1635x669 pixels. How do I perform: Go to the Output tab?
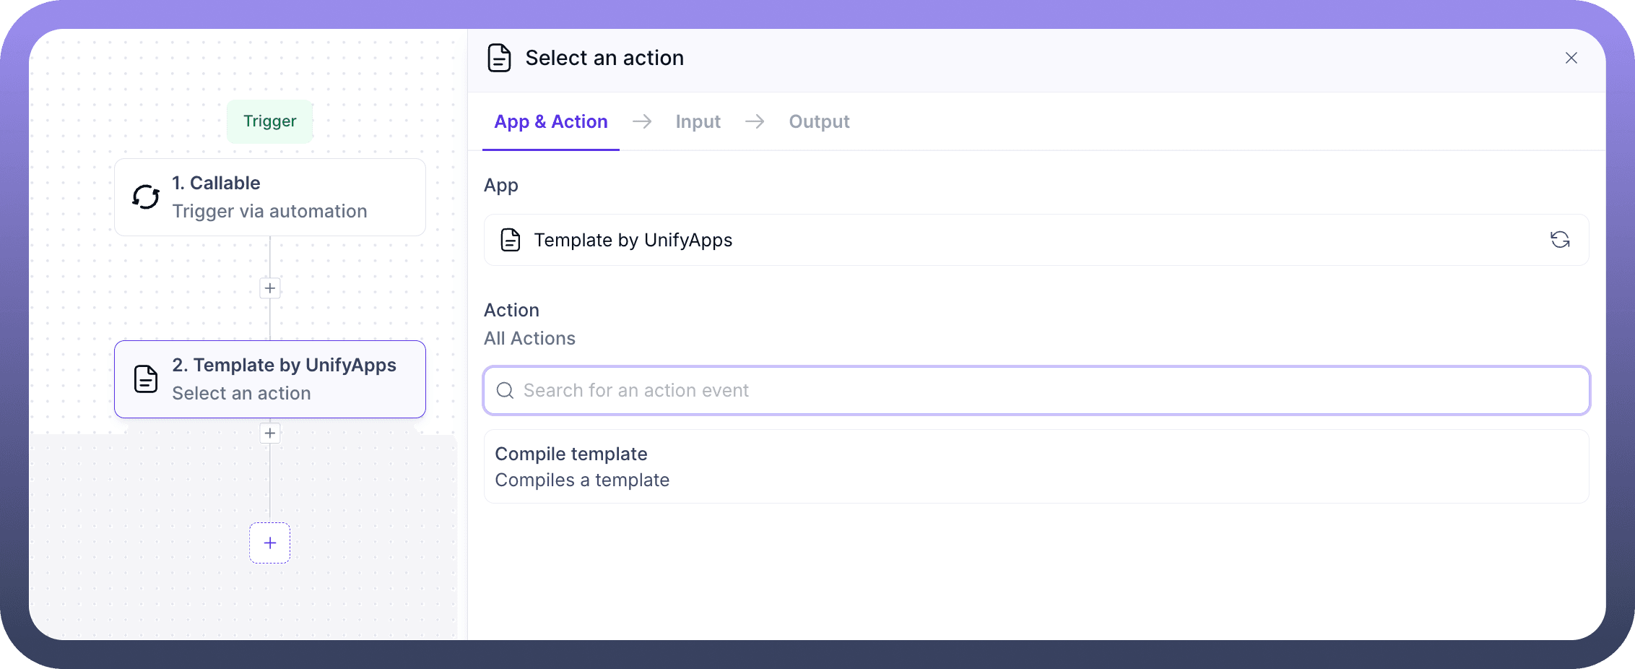[x=819, y=121]
